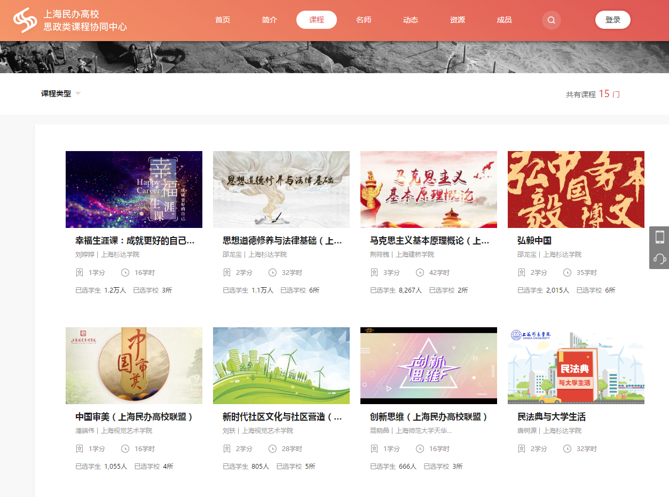Image resolution: width=669 pixels, height=497 pixels.
Task: Open the 名师 navigation item
Action: point(364,20)
